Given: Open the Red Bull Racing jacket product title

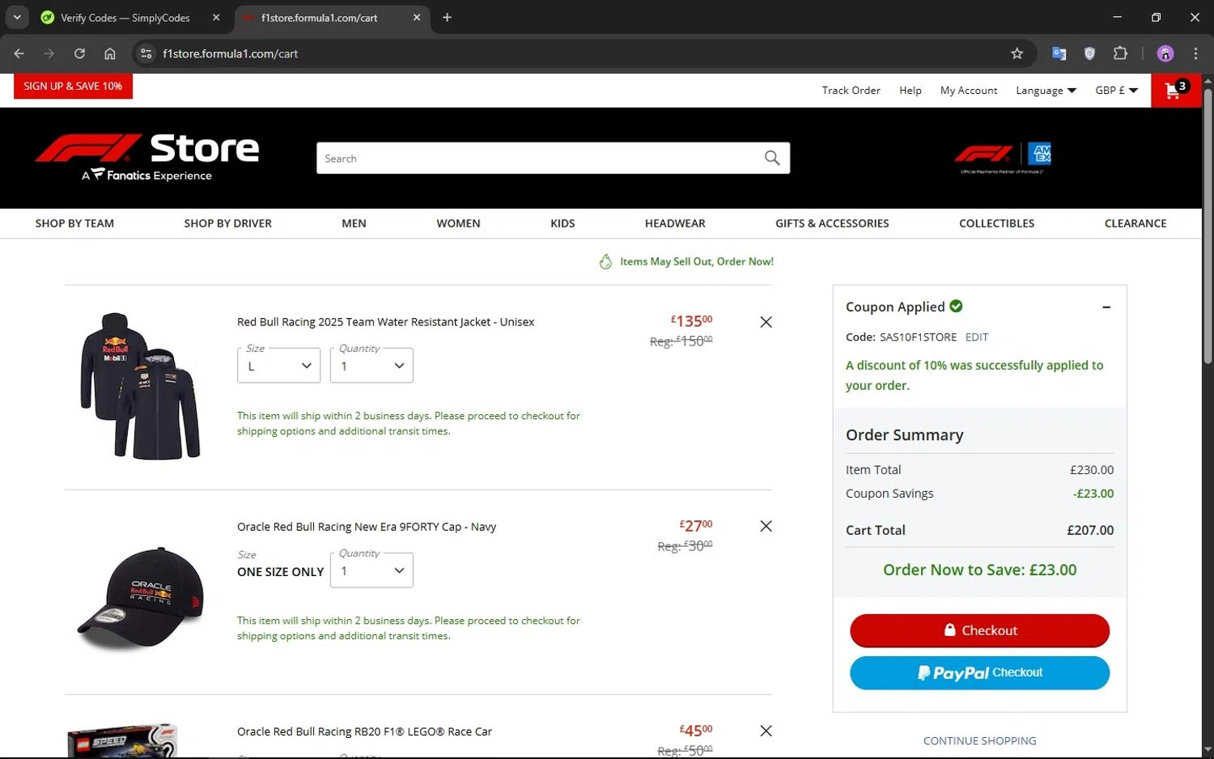Looking at the screenshot, I should [x=385, y=322].
